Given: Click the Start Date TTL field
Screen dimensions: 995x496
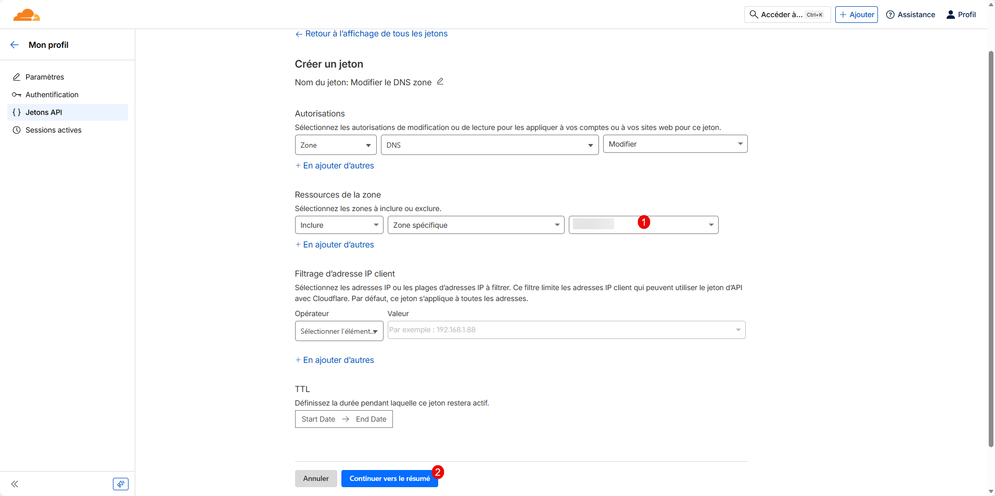Looking at the screenshot, I should click(x=318, y=419).
